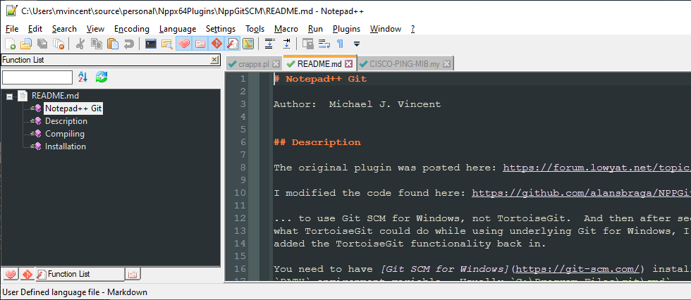This screenshot has width=691, height=300.
Task: Click the '## Description' heading line
Action: coord(317,142)
